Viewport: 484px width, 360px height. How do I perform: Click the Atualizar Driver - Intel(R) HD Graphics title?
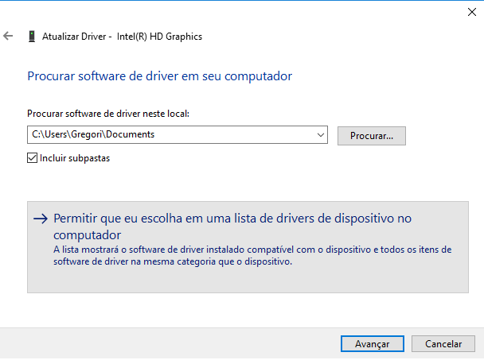coord(123,37)
